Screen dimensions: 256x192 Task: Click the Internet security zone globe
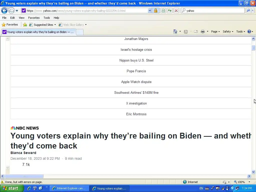pyautogui.click(x=185, y=182)
